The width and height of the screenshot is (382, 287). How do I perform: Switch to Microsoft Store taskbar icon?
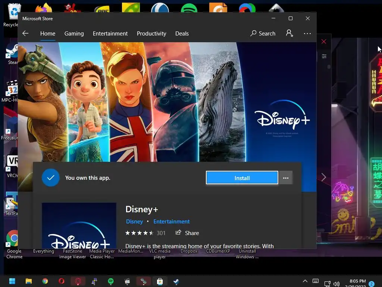[x=160, y=281]
